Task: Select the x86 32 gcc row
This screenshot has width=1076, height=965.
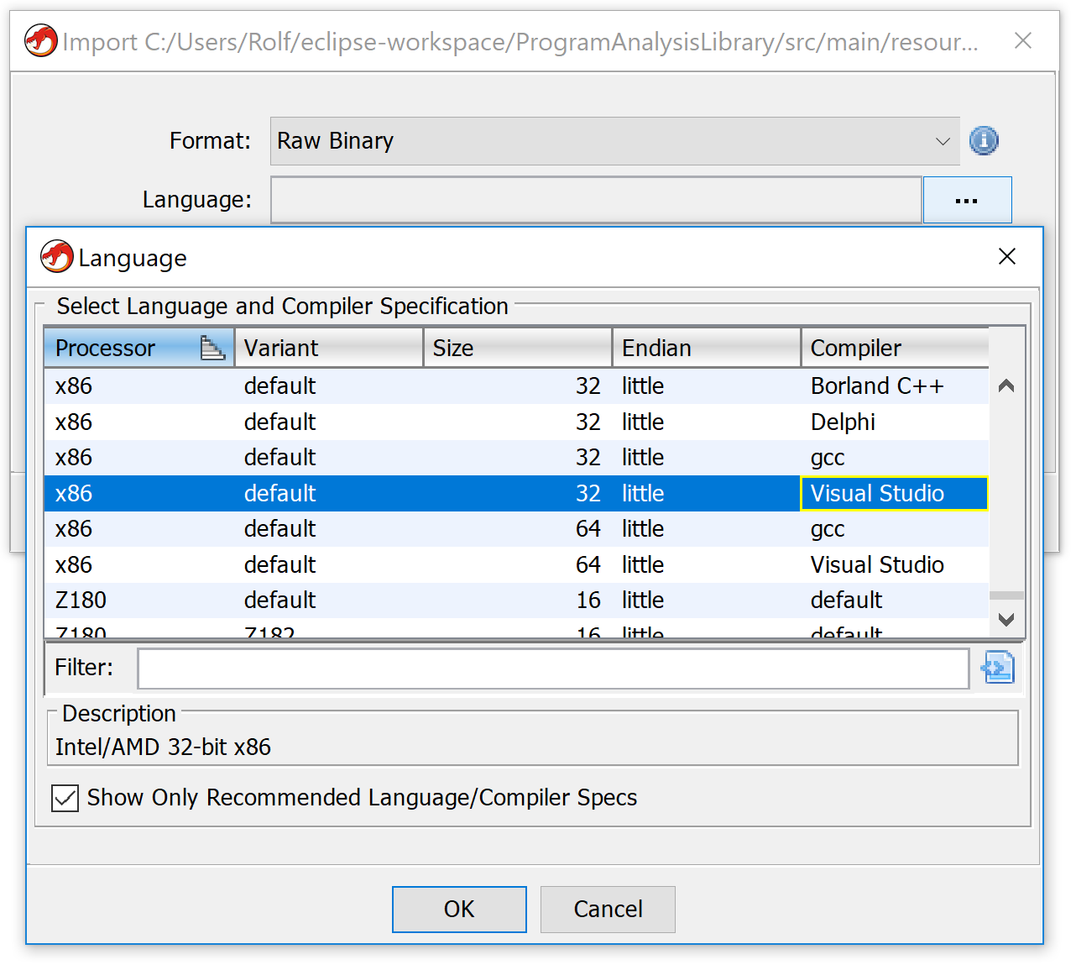Action: click(x=516, y=458)
